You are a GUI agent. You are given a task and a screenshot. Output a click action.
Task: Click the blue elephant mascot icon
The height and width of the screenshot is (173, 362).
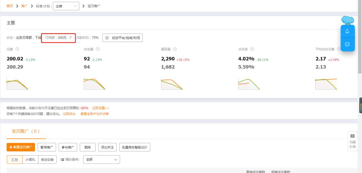(348, 20)
